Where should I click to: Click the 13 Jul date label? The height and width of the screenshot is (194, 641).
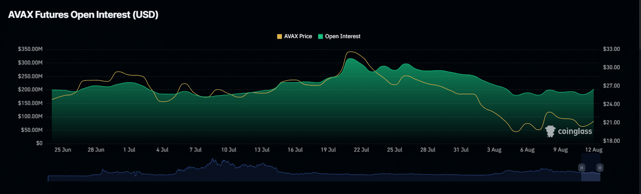[262, 150]
